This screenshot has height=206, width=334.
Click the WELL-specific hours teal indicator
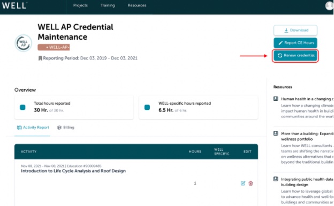(147, 107)
